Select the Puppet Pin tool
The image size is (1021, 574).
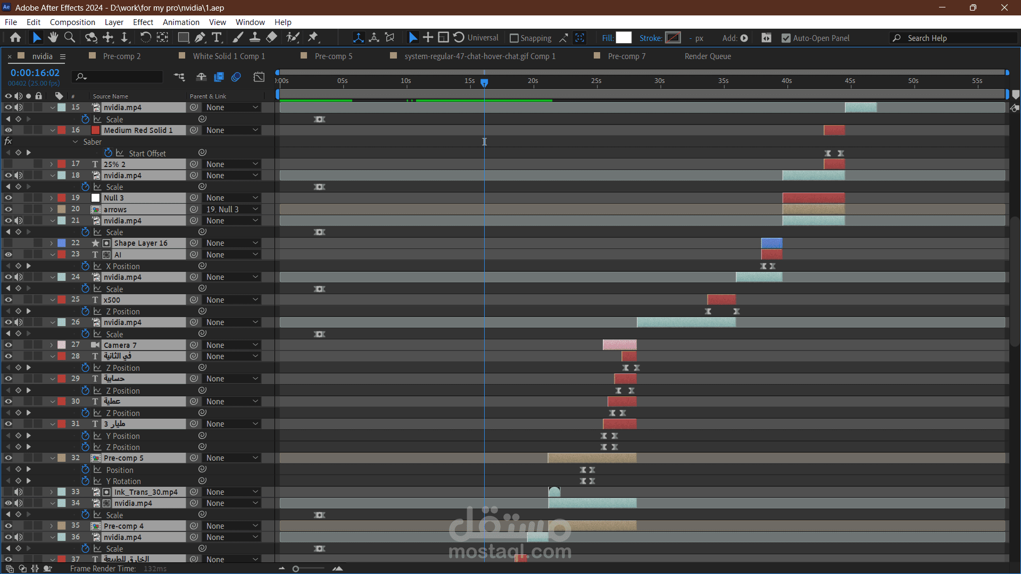(313, 38)
